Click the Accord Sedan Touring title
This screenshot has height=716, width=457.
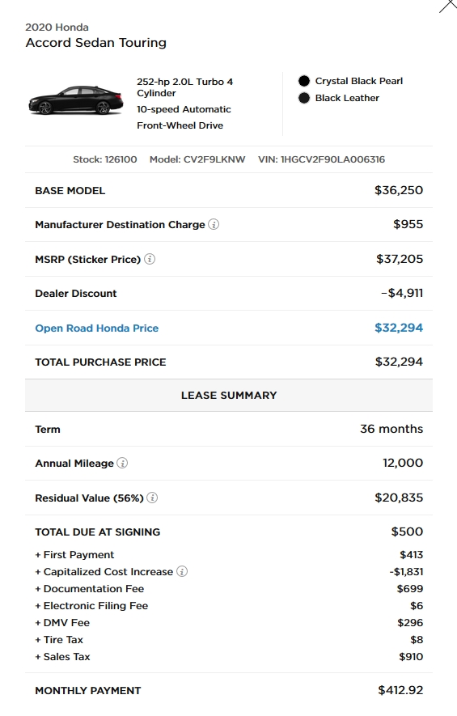(96, 42)
